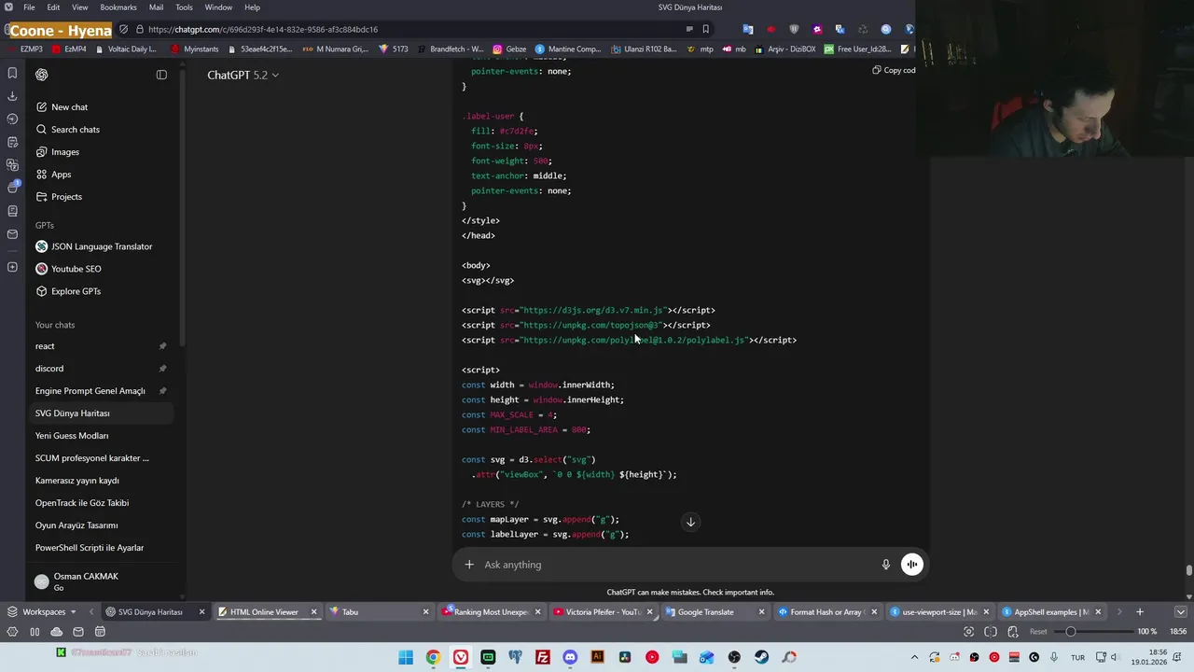Click the microphone dictation icon
This screenshot has width=1194, height=672.
[x=886, y=565]
